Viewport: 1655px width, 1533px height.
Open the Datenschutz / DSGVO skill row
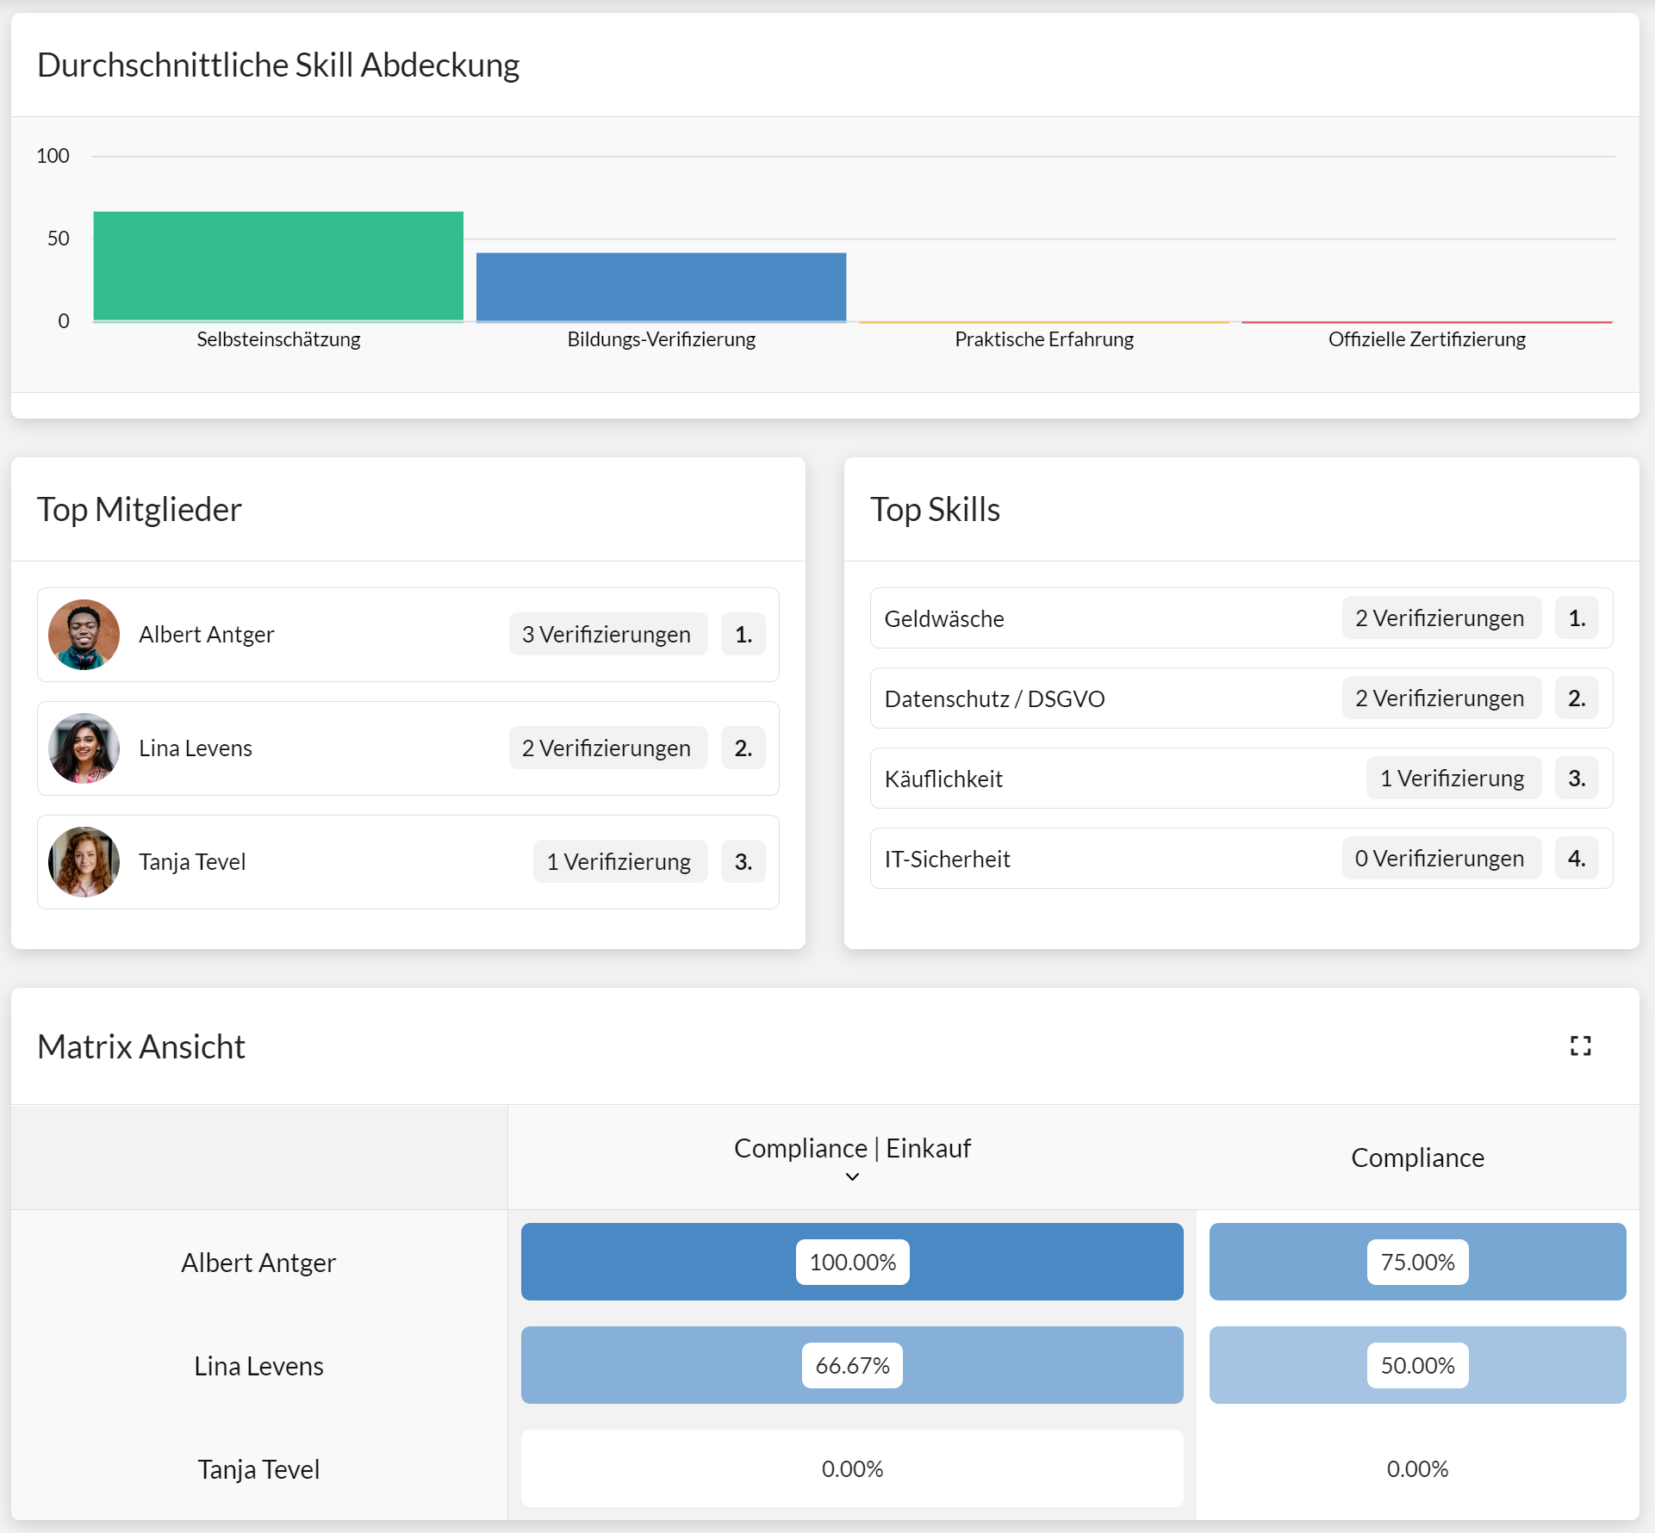coord(1241,698)
